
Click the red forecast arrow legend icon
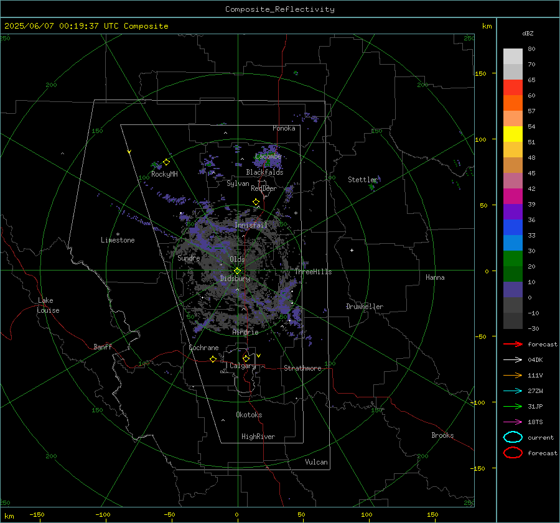pos(513,344)
